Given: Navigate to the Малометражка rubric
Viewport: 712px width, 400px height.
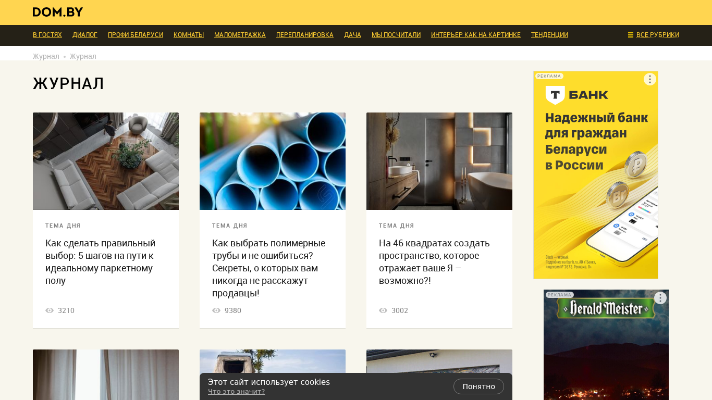Looking at the screenshot, I should [x=240, y=35].
